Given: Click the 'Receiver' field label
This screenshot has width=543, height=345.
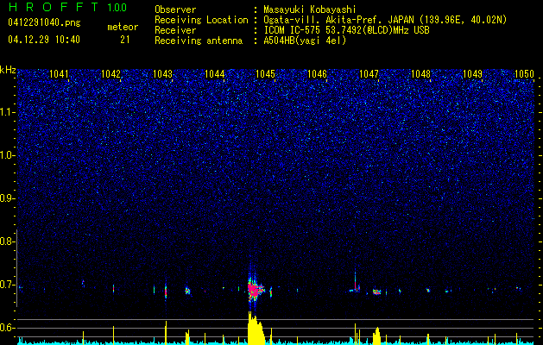Looking at the screenshot, I should point(175,30).
